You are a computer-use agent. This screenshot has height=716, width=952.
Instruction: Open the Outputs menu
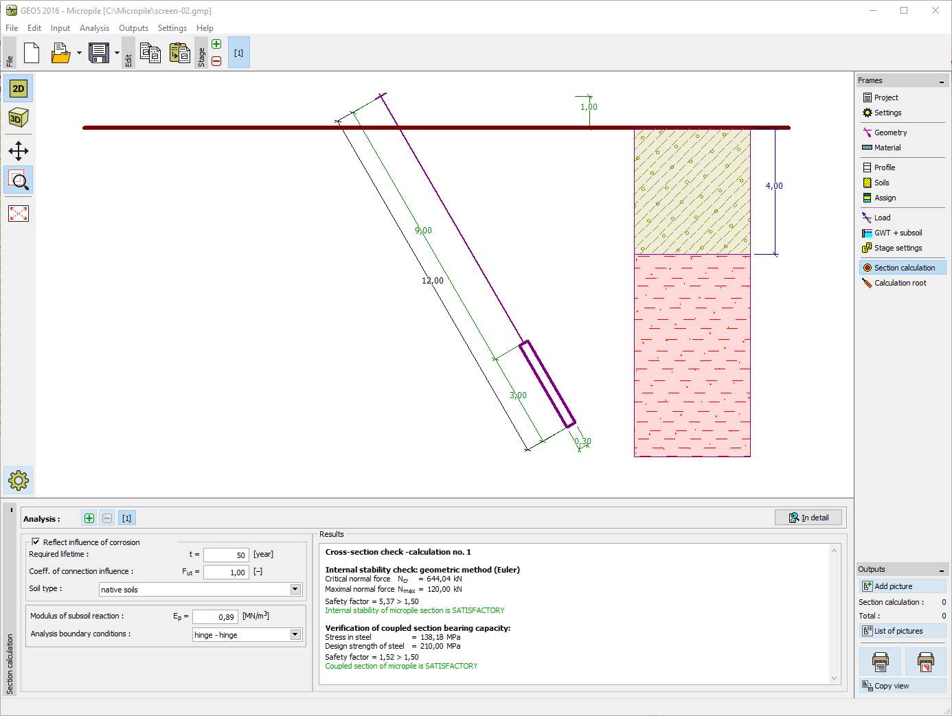(133, 28)
